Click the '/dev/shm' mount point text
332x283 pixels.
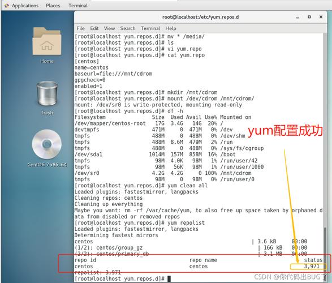(232, 136)
